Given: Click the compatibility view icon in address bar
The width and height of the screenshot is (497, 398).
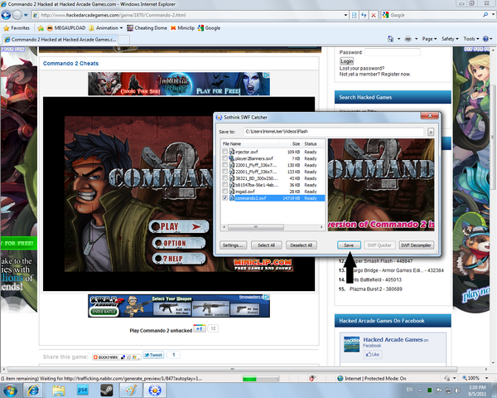Looking at the screenshot, I should (x=355, y=15).
